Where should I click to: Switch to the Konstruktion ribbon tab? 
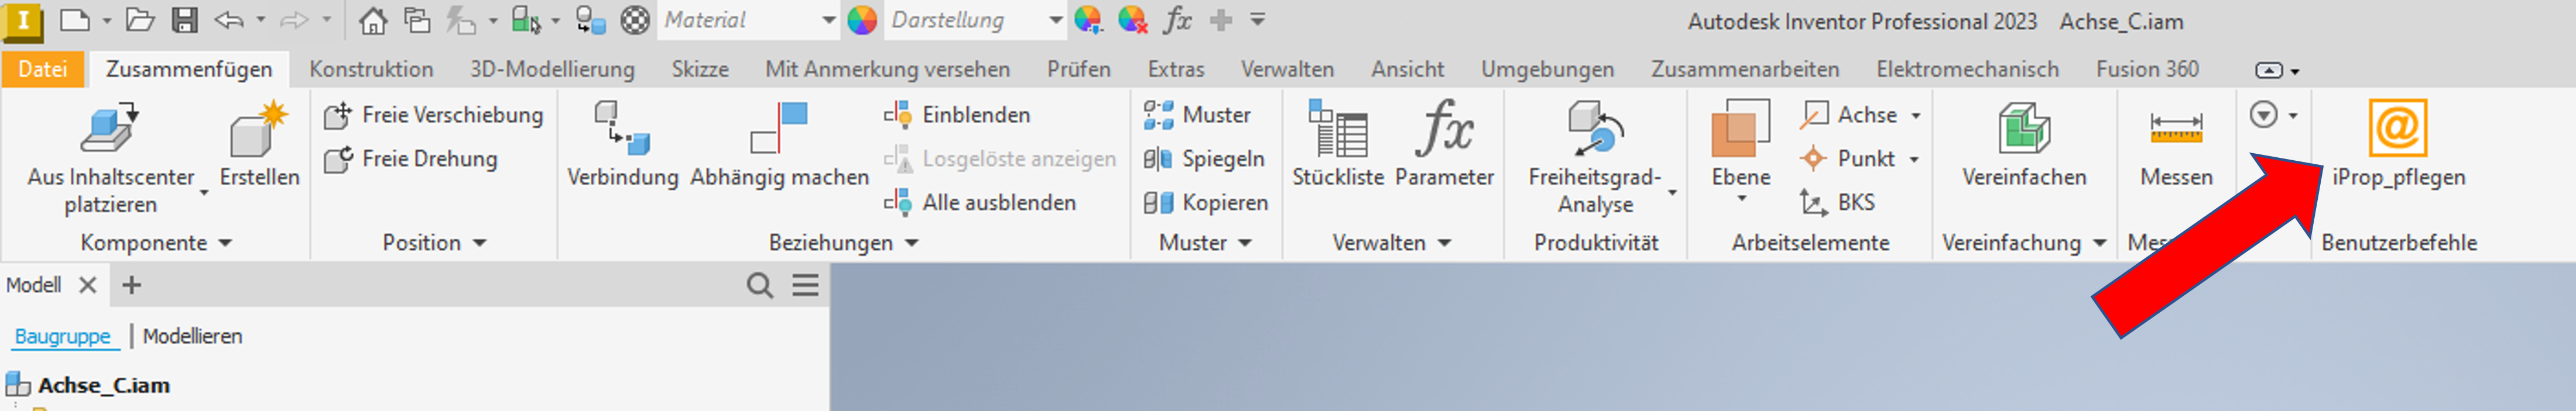pyautogui.click(x=371, y=69)
